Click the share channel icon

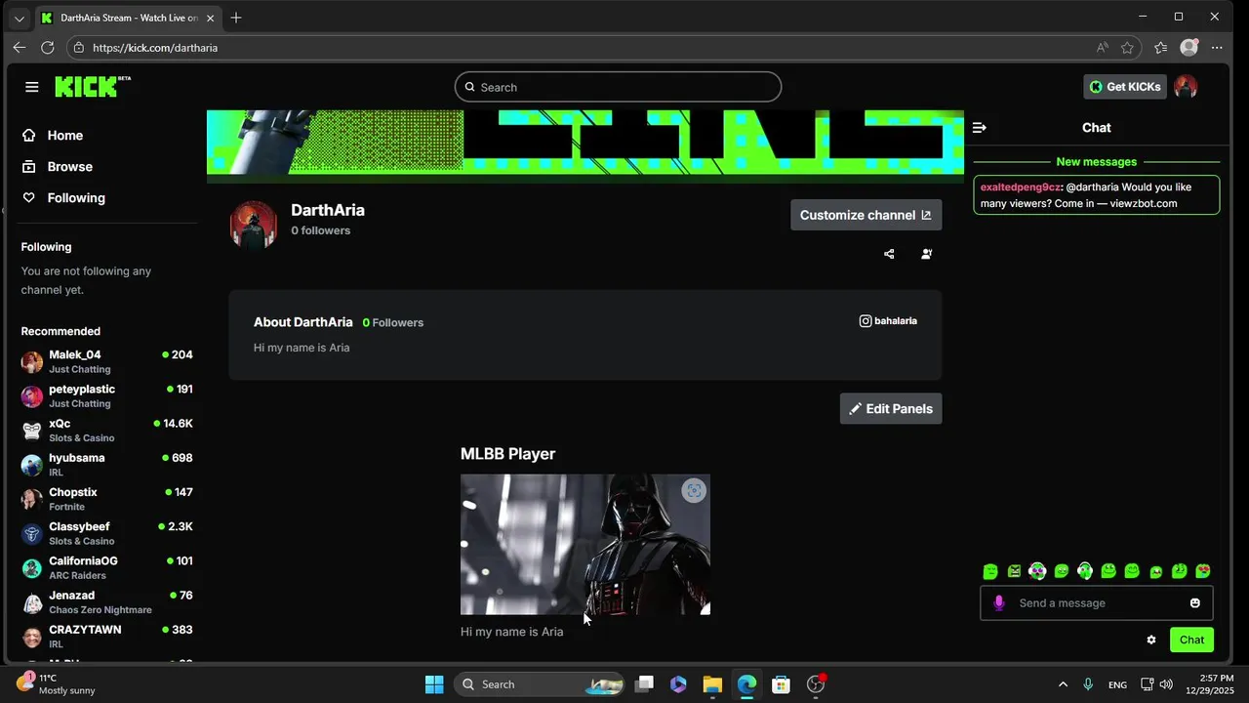(x=889, y=254)
